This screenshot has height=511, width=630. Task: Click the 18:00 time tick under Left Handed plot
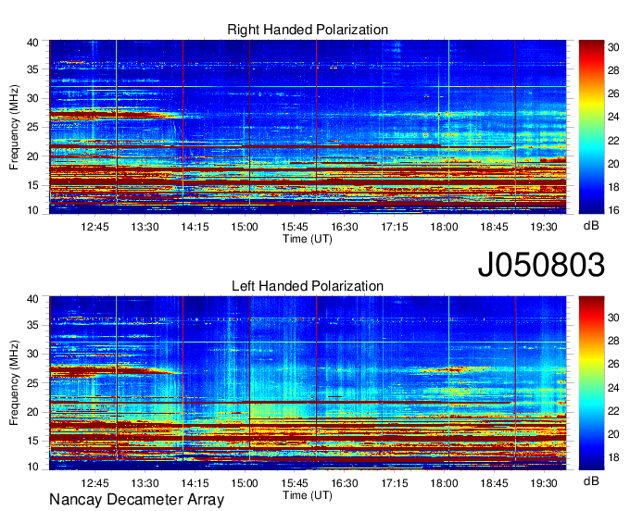[444, 483]
